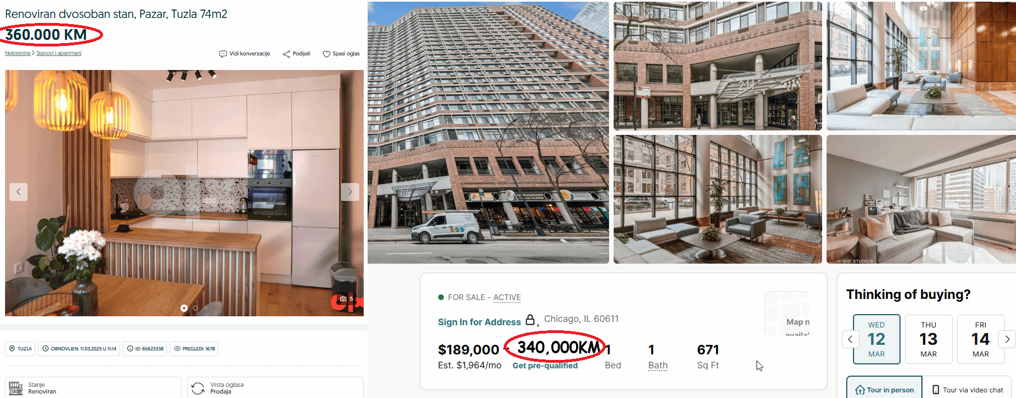Screen dimensions: 1016x398
Task: Click the Podijeli share icon
Action: pos(286,54)
